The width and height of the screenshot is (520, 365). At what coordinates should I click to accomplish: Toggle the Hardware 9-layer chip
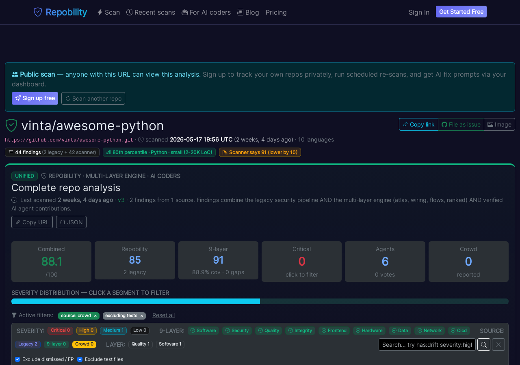click(x=369, y=331)
